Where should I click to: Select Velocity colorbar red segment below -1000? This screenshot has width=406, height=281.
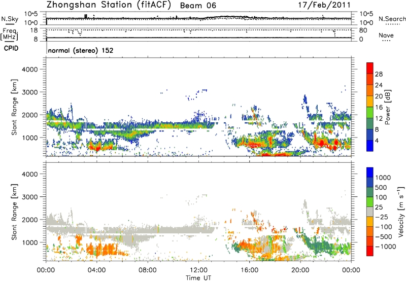(x=370, y=251)
